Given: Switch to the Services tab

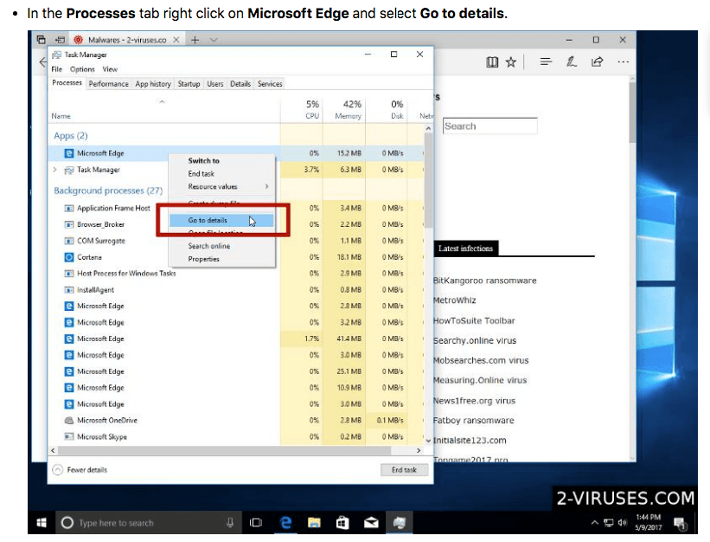Looking at the screenshot, I should (x=270, y=84).
